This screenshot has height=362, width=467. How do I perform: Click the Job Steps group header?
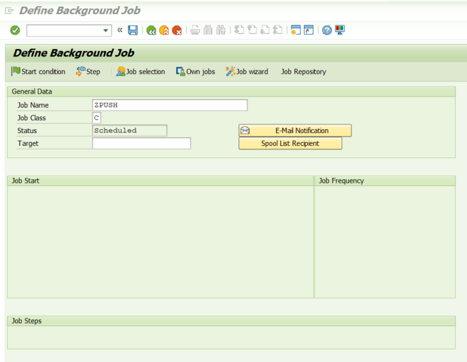click(x=231, y=321)
